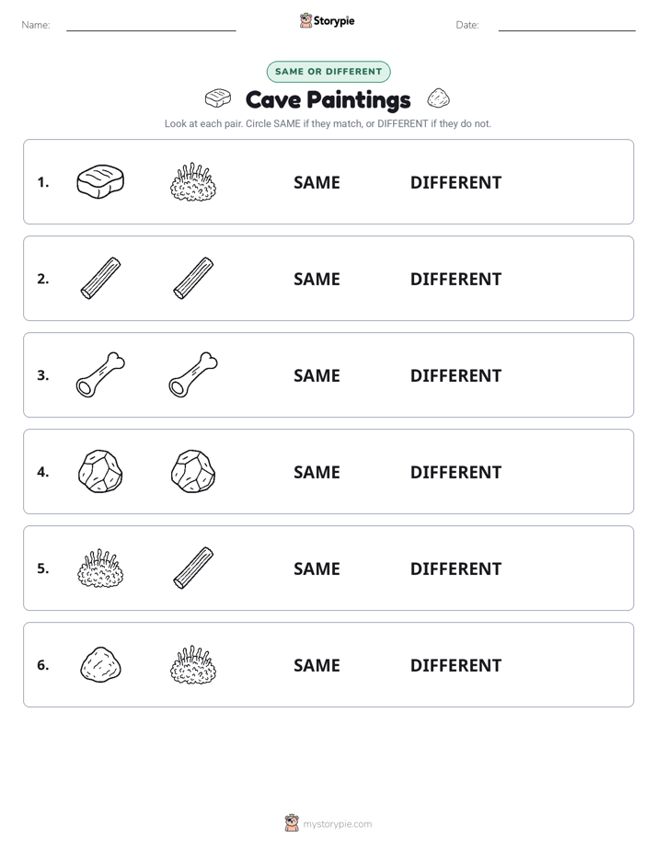Viewport: 657px width, 850px height.
Task: Click the coral bush picture in row 1
Action: (x=193, y=181)
